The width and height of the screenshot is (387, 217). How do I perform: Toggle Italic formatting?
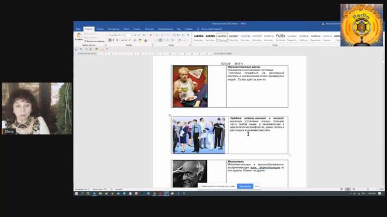[113, 40]
